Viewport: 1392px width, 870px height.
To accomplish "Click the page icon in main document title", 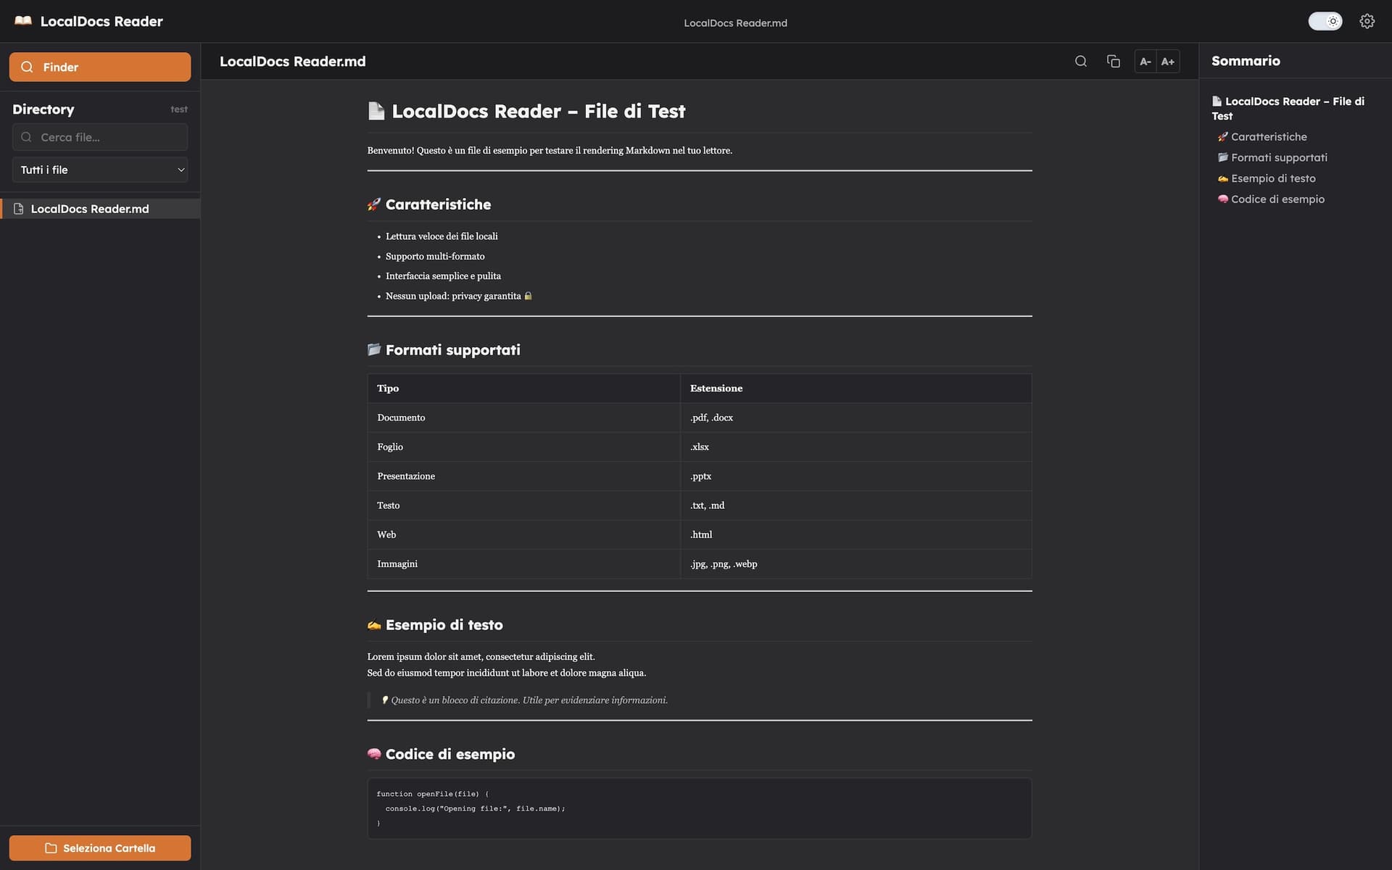I will click(376, 111).
